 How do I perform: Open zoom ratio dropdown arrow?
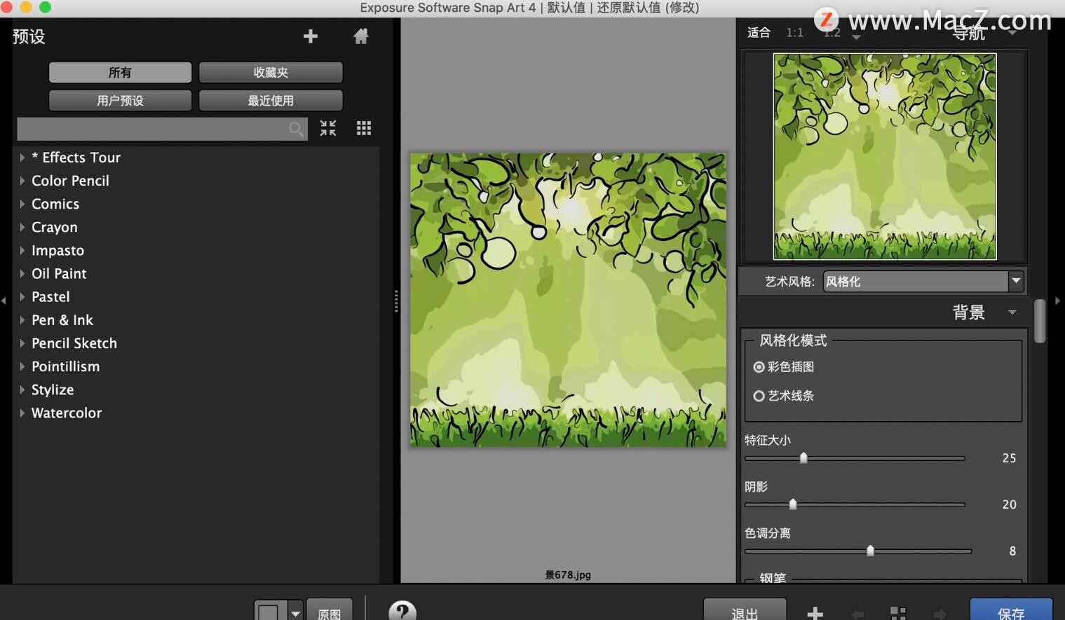click(856, 38)
